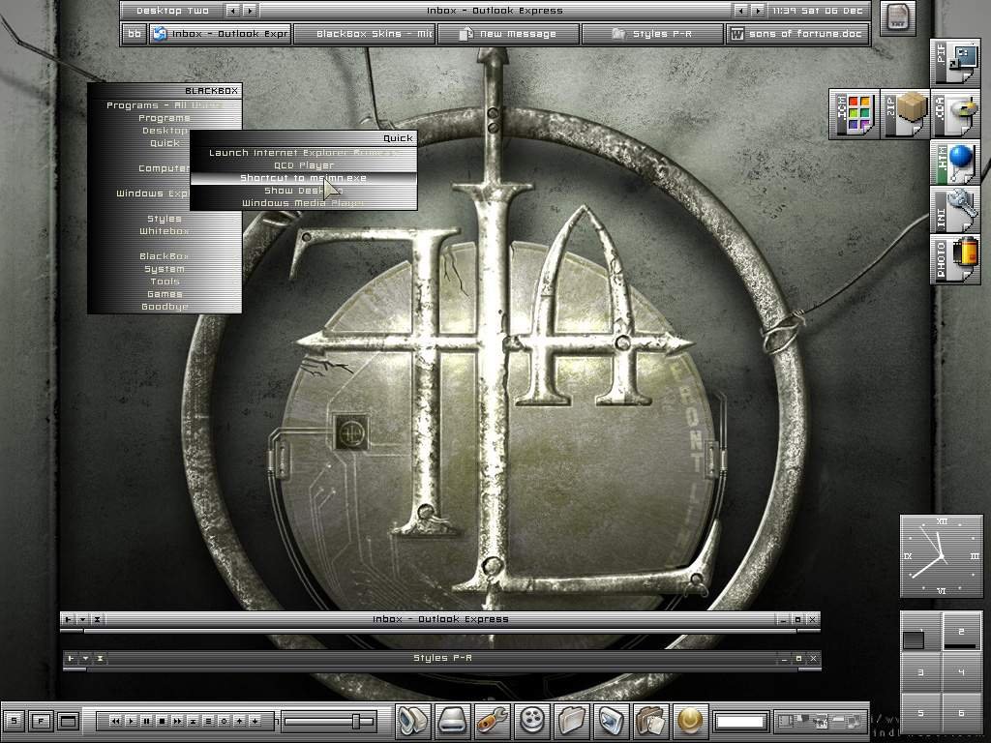Click the S button at bottom left
The height and width of the screenshot is (743, 991).
coord(14,720)
